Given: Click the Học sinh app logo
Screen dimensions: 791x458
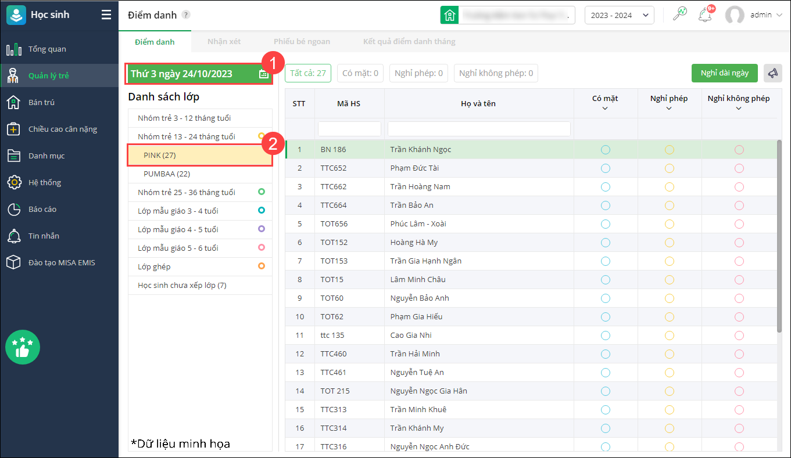Looking at the screenshot, I should (16, 15).
